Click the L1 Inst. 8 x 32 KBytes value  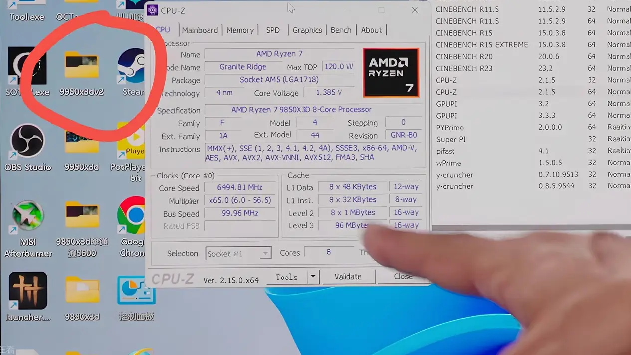353,200
